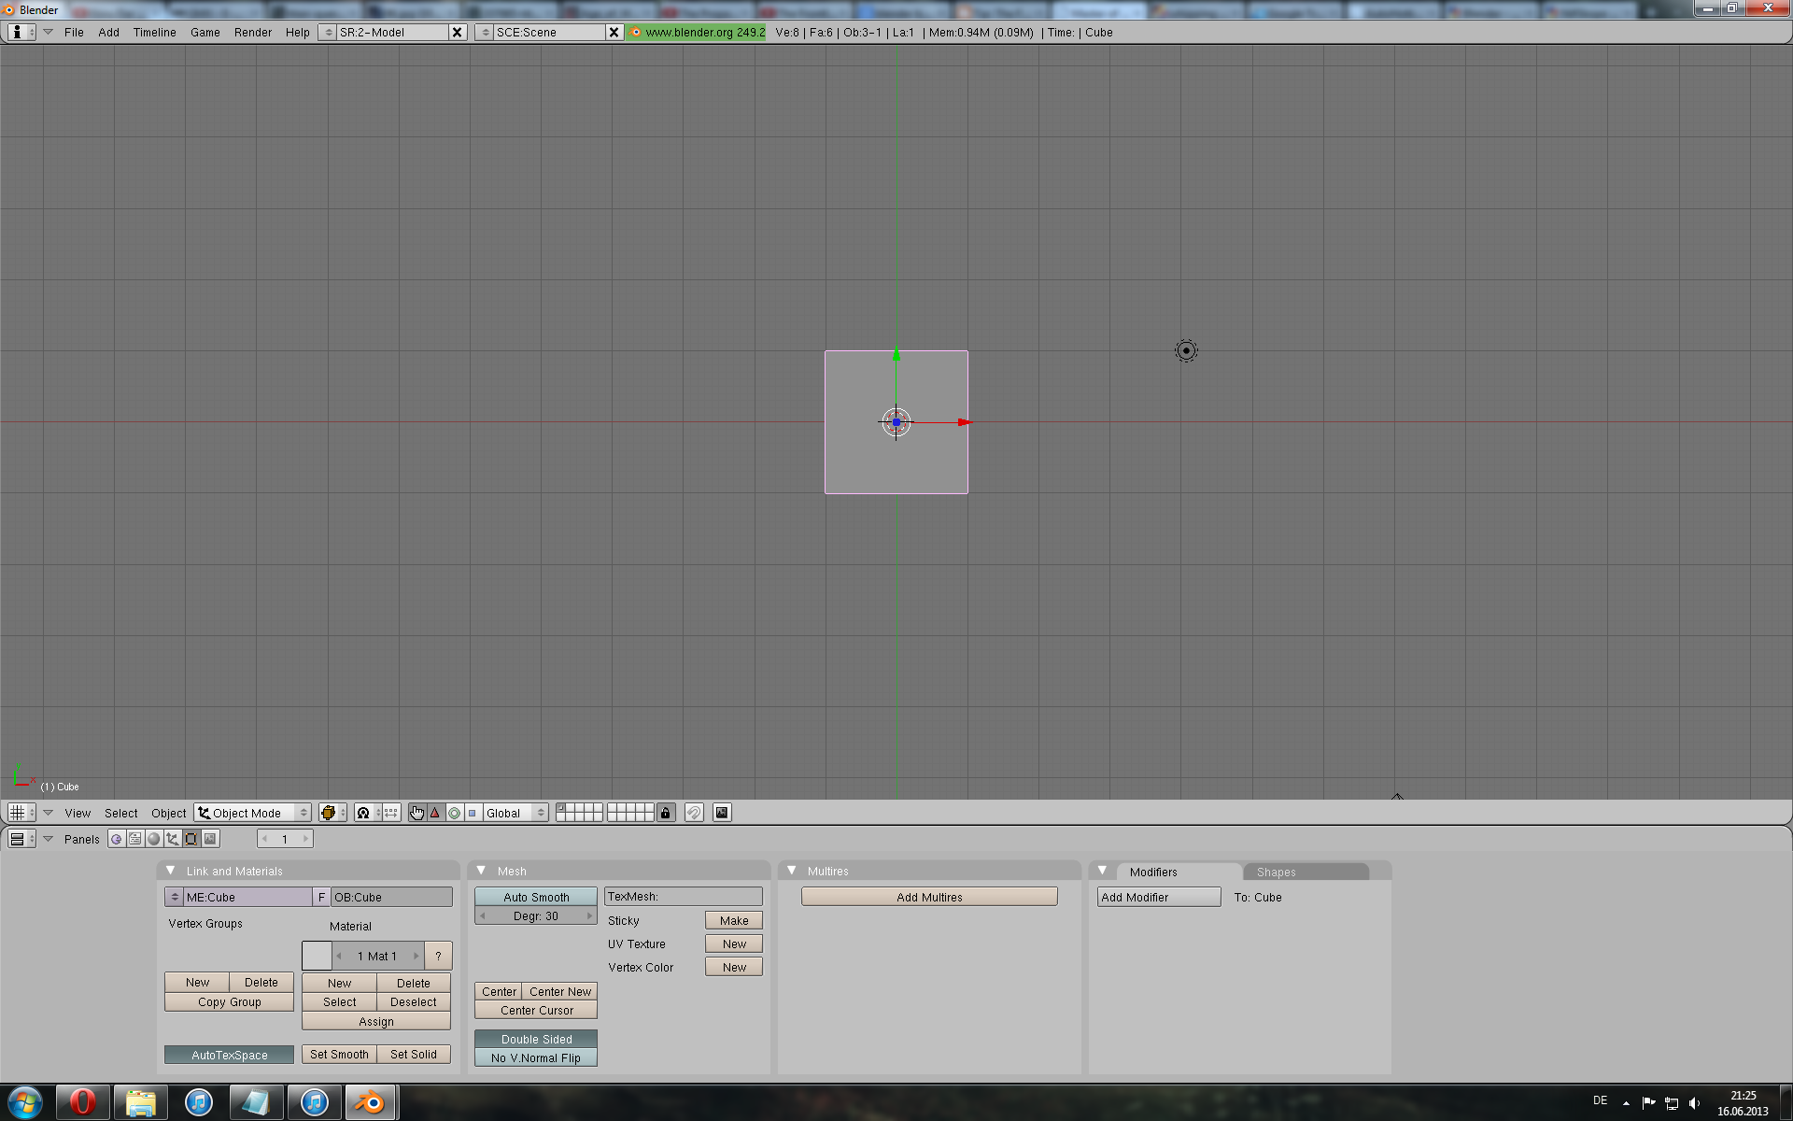
Task: Open the viewport draw type cube selector
Action: click(332, 813)
